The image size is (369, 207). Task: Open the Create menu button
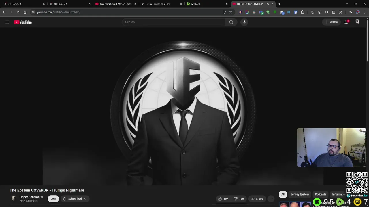point(331,22)
